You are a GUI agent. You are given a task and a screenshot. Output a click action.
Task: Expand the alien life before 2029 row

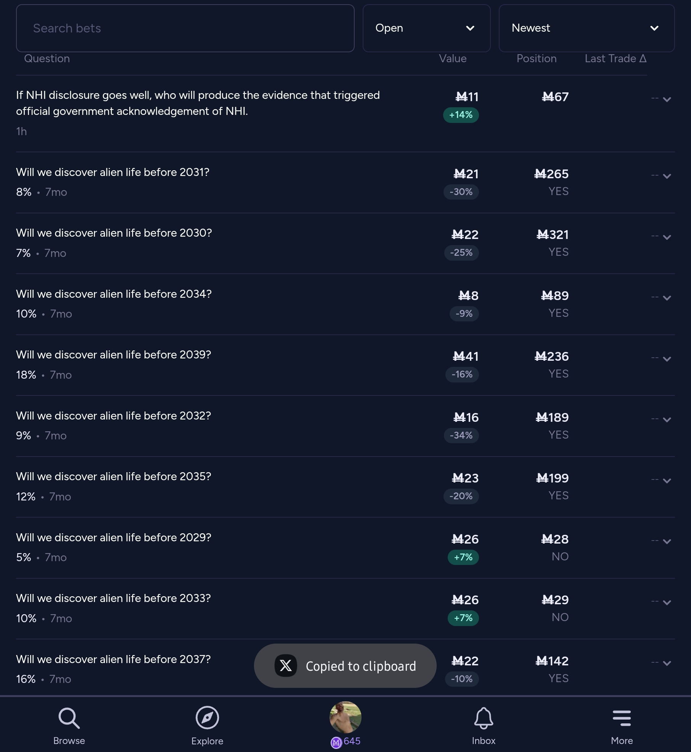667,542
